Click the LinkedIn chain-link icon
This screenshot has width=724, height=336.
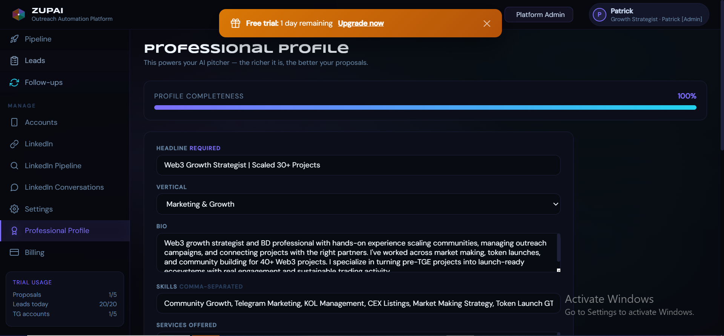[x=14, y=144]
